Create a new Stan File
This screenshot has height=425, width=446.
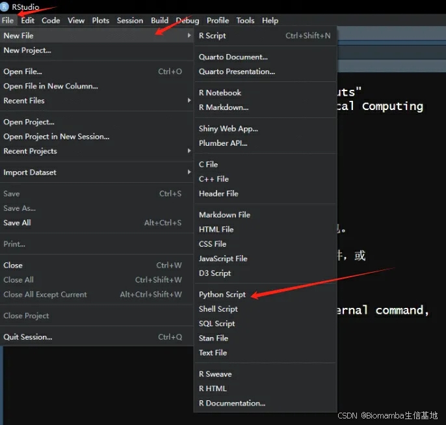coord(265,338)
